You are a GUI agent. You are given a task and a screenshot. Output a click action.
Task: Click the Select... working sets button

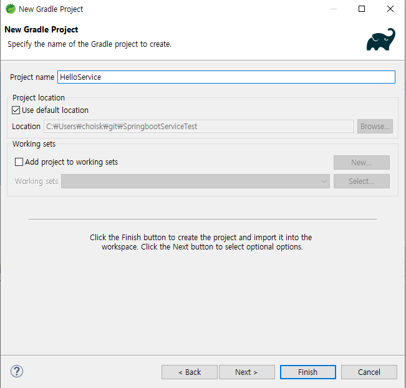[x=362, y=181]
